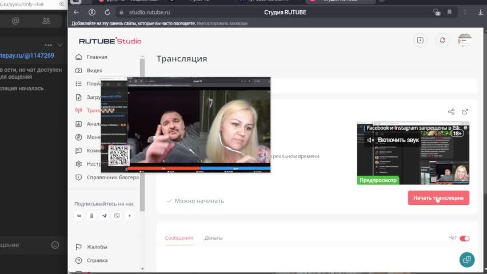This screenshot has width=487, height=274.
Task: Show more social links plus button
Action: point(130,216)
